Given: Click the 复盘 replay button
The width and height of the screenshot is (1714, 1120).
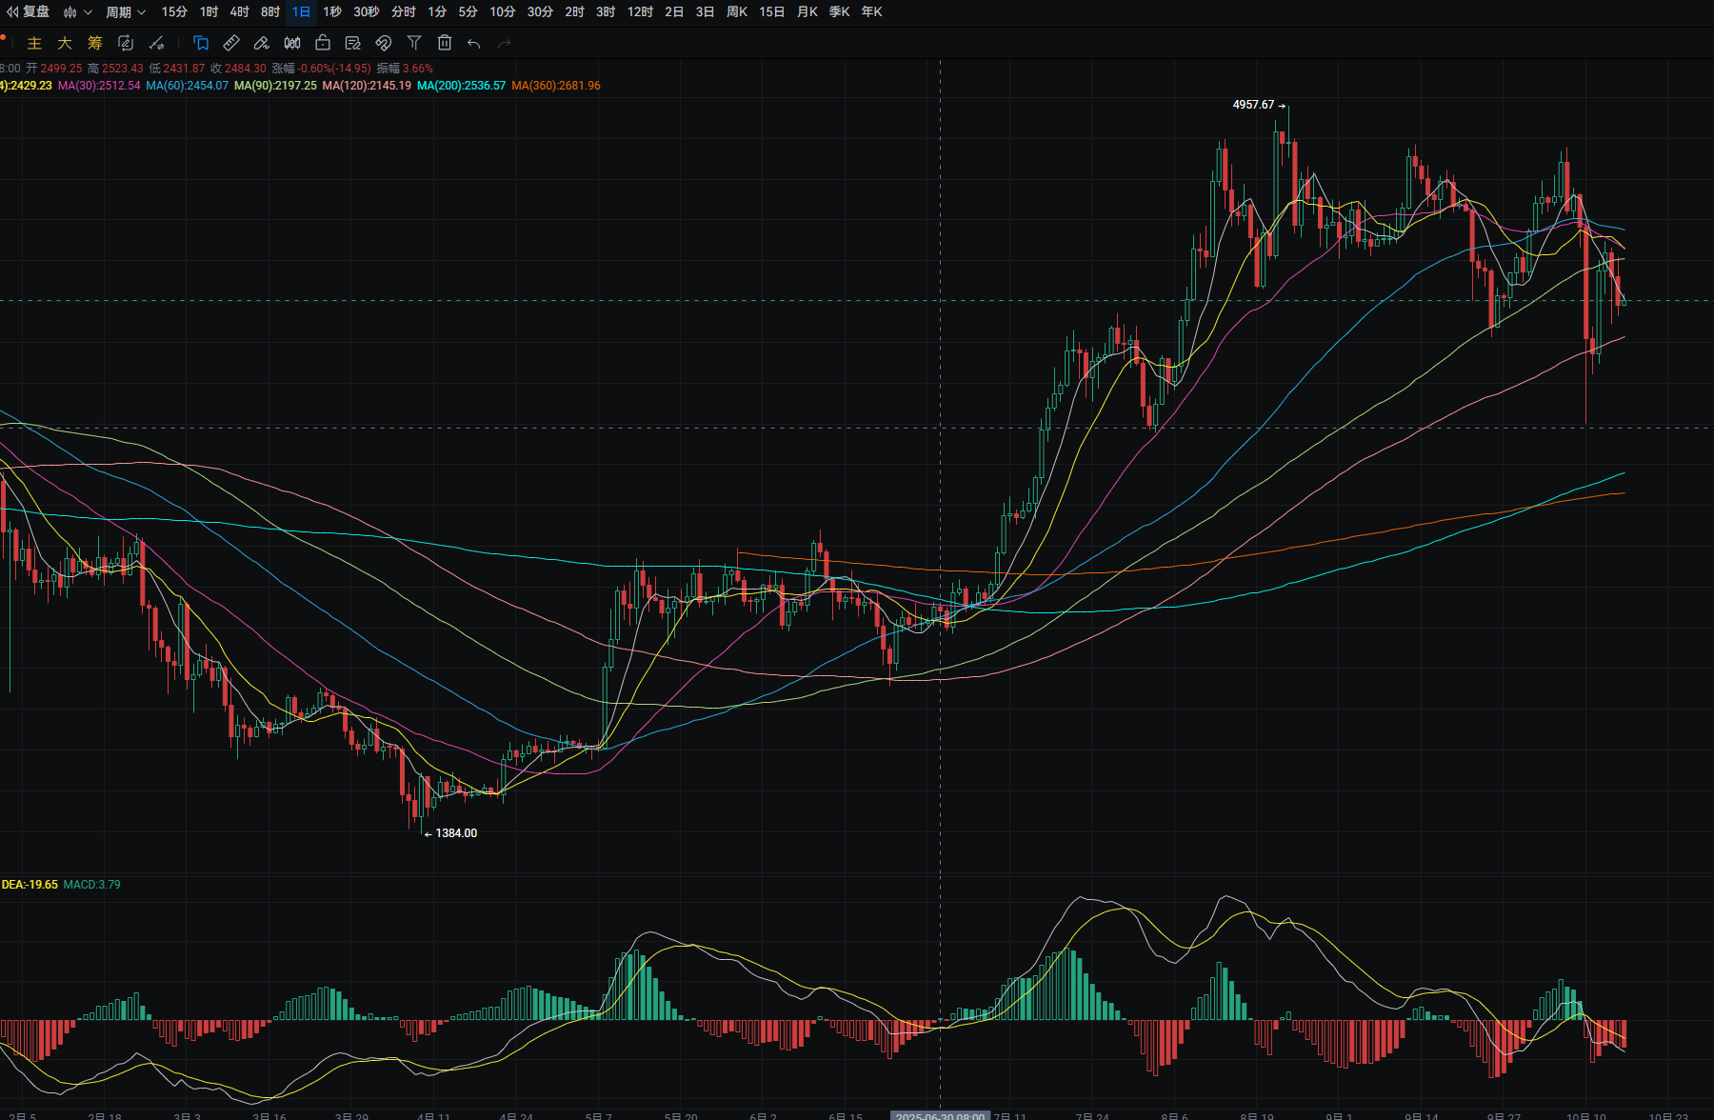Looking at the screenshot, I should 29,12.
